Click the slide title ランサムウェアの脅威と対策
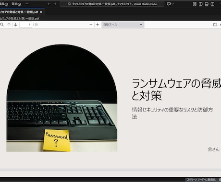 click(176, 90)
